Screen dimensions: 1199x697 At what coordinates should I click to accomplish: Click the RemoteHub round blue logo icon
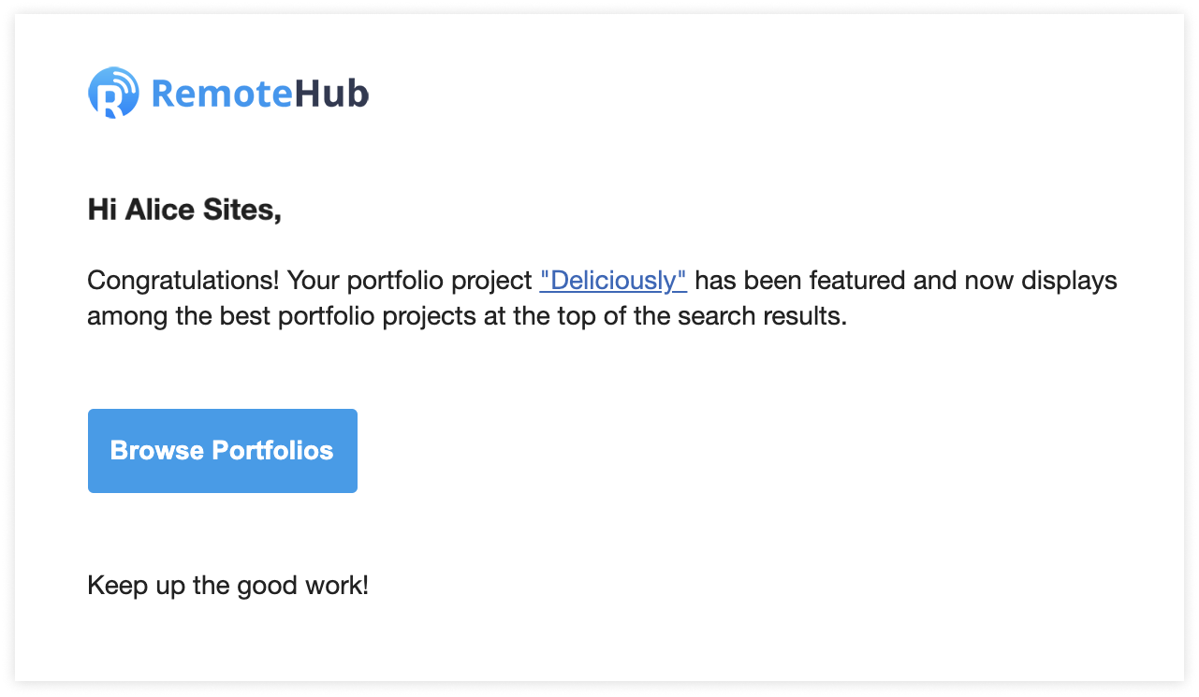(x=114, y=93)
